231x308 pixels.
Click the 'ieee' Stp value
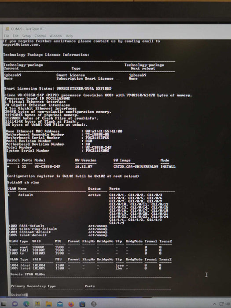click(120, 265)
